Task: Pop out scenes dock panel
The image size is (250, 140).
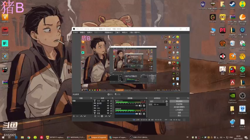Action: [x=91, y=98]
